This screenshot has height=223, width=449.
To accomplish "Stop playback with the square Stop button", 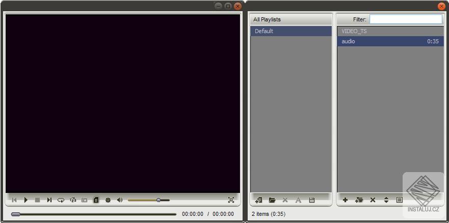I will tap(37, 200).
